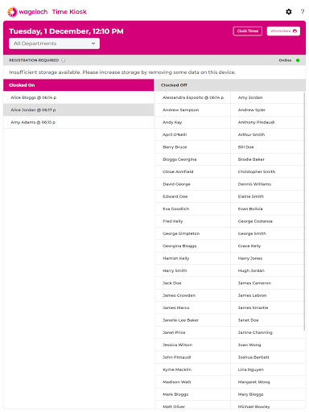Select Mary Bloggs in Clocked Off list
The height and width of the screenshot is (412, 309).
tap(267, 394)
